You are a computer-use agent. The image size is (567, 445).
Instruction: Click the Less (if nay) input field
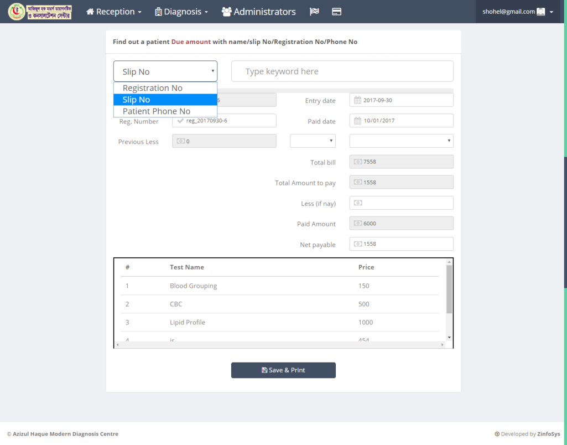[x=402, y=203]
